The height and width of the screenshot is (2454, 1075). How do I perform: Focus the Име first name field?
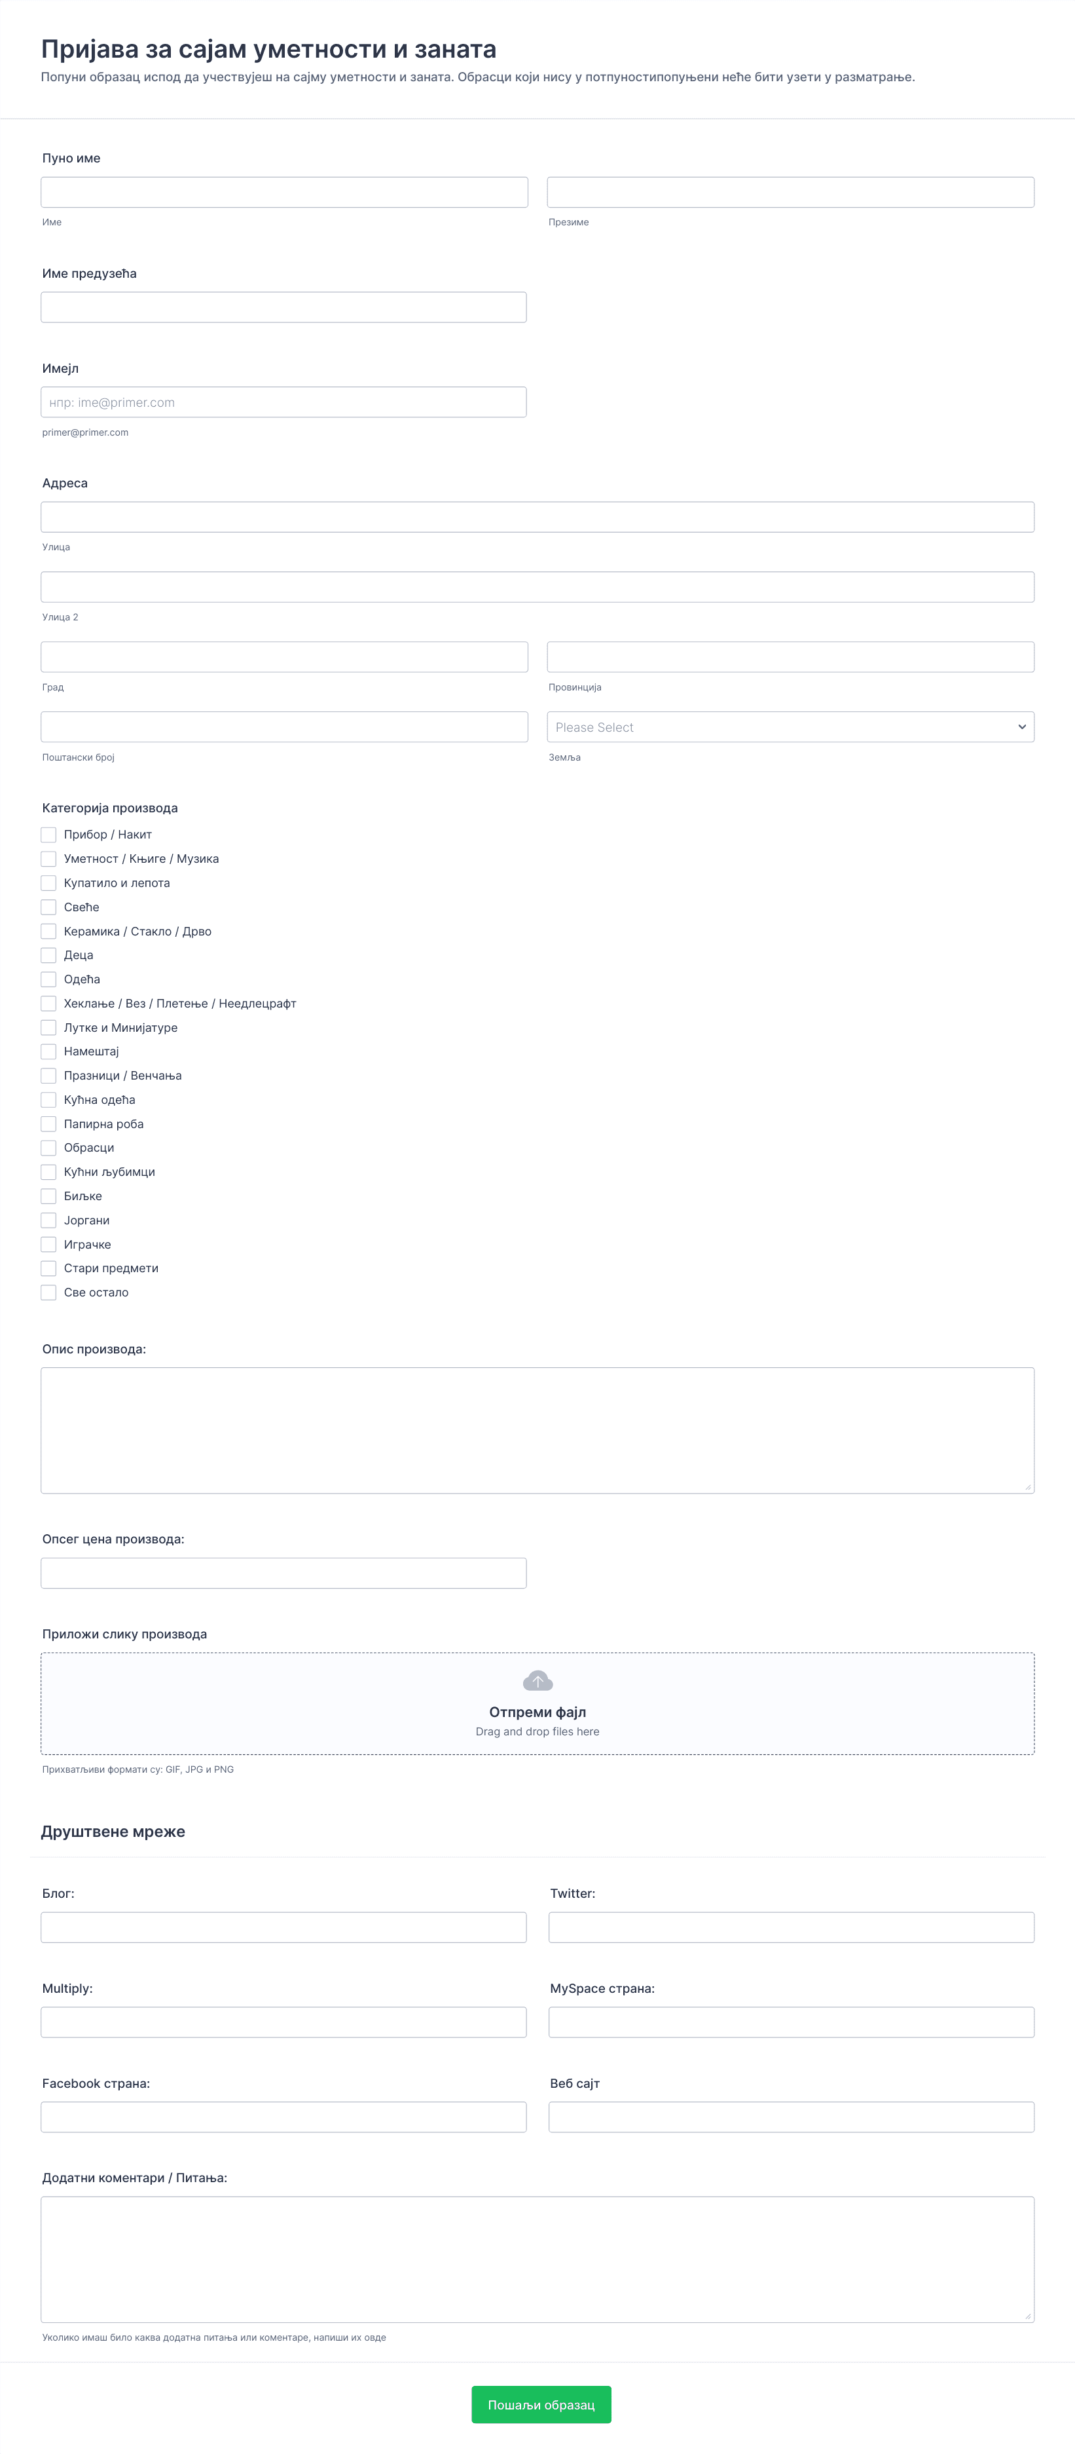[x=283, y=193]
